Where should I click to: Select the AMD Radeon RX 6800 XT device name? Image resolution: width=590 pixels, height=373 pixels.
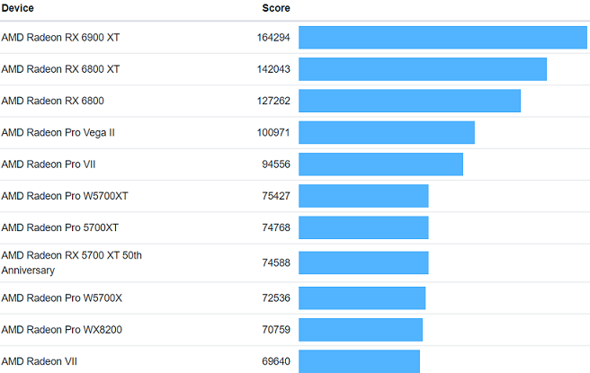tap(59, 69)
